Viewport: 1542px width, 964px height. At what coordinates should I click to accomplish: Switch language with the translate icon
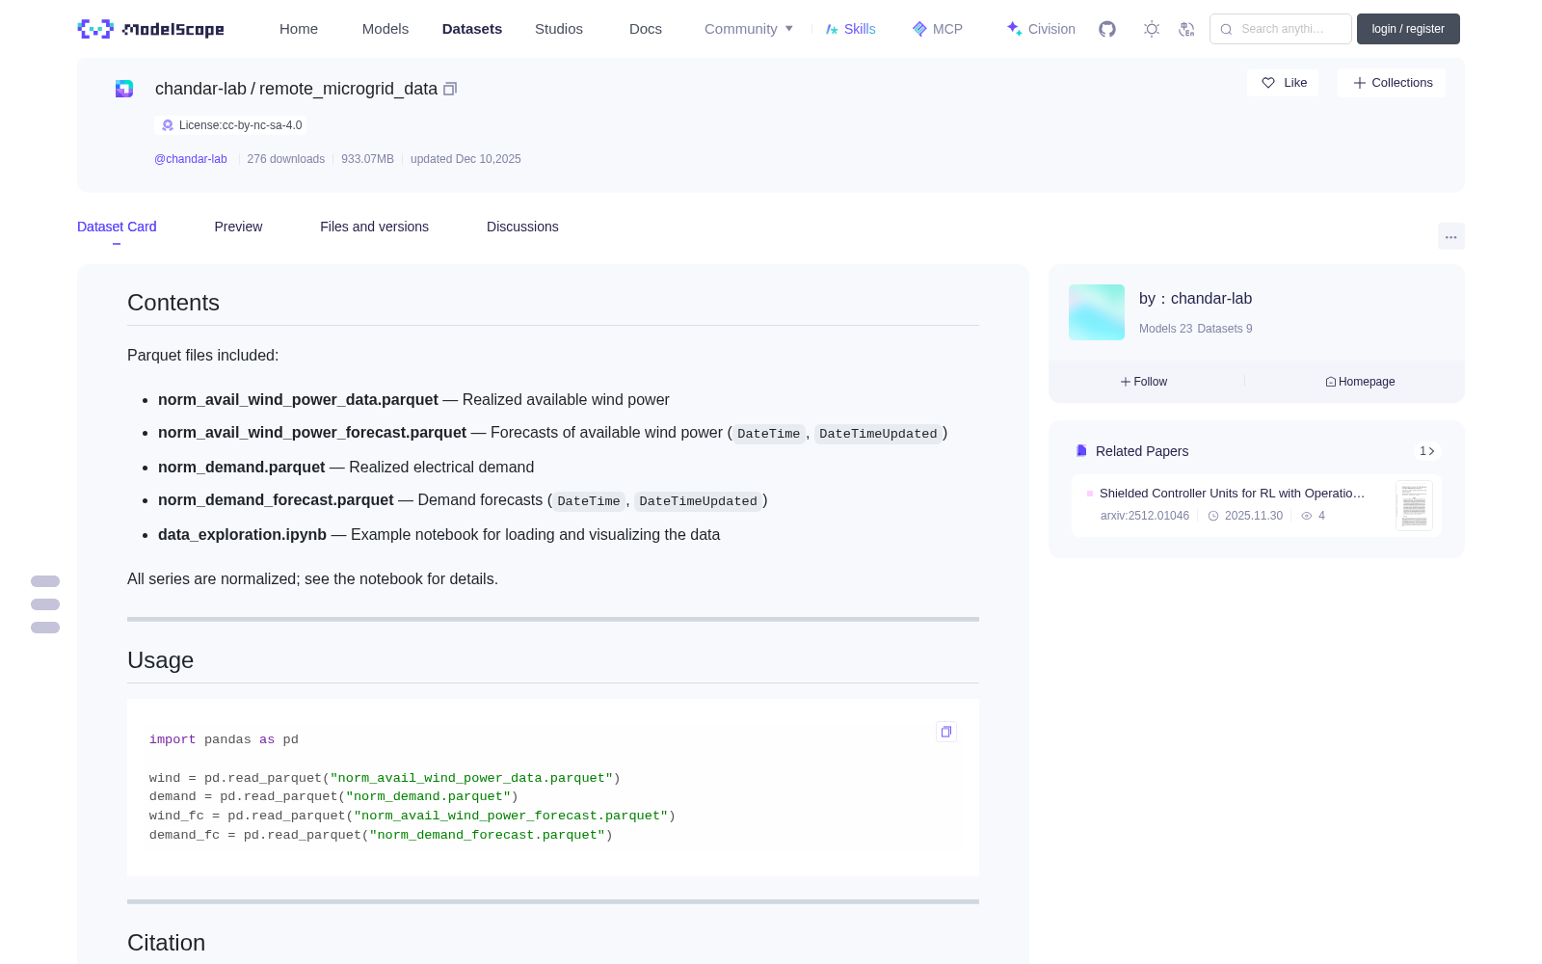click(1186, 29)
